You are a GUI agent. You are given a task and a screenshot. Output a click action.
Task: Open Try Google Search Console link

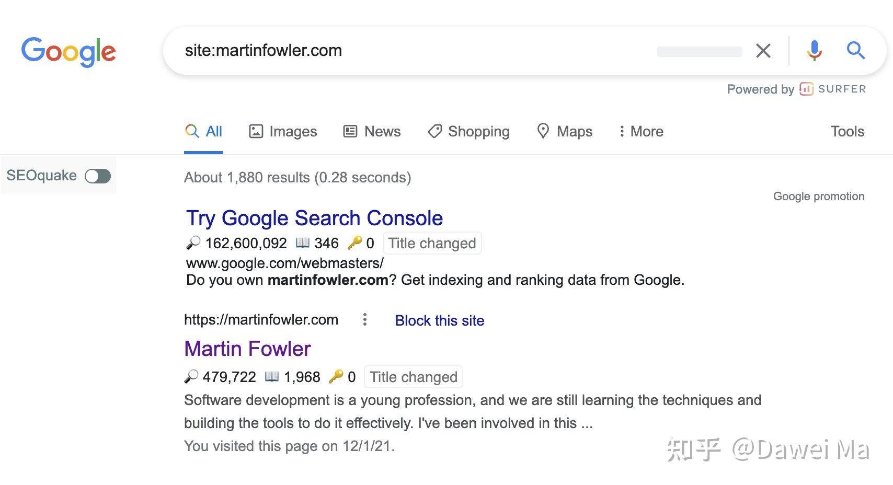pos(314,218)
